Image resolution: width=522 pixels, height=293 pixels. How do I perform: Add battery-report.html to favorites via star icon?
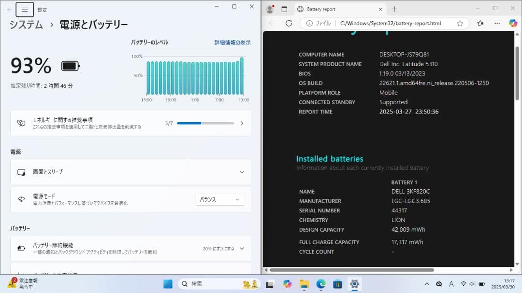(460, 23)
